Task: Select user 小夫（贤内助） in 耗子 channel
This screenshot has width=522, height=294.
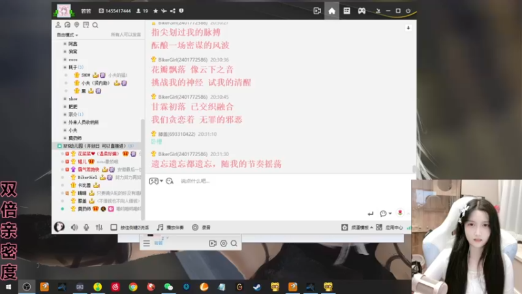Action: 95,83
